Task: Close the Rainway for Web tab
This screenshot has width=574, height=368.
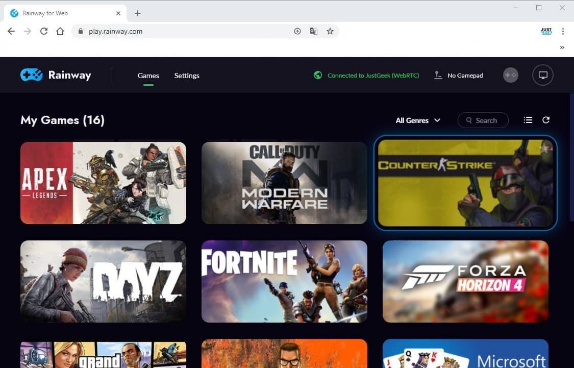Action: 118,13
